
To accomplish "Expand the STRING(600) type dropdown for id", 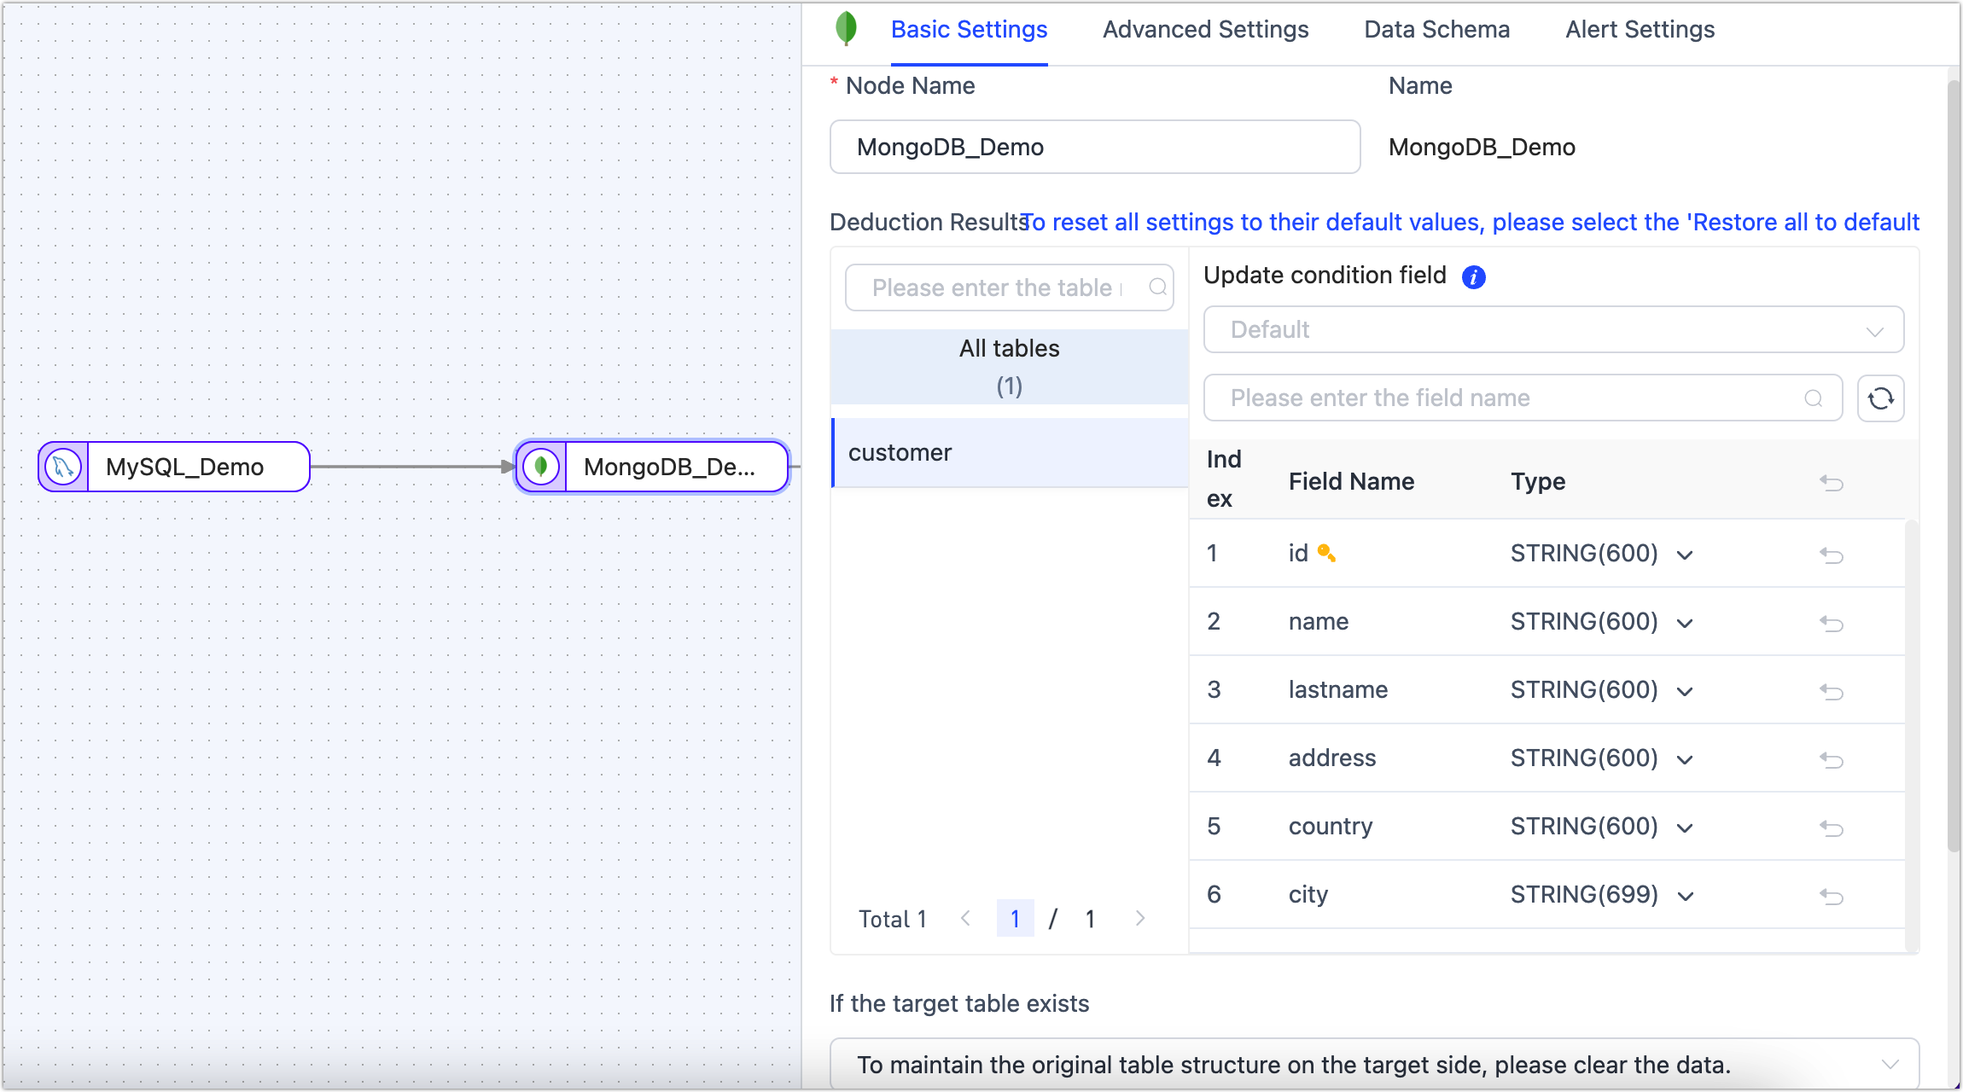I will click(1685, 554).
